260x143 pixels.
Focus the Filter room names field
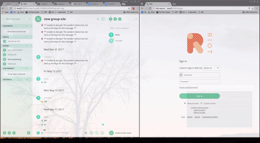[16, 19]
